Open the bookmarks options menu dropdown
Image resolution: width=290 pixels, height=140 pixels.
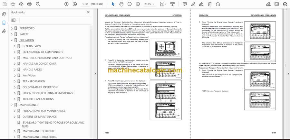tap(15, 20)
